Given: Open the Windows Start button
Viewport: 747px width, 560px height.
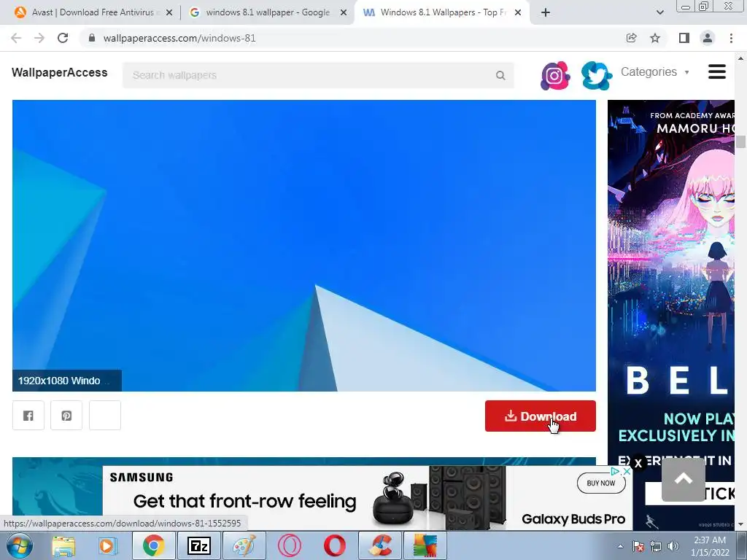Looking at the screenshot, I should coord(19,545).
